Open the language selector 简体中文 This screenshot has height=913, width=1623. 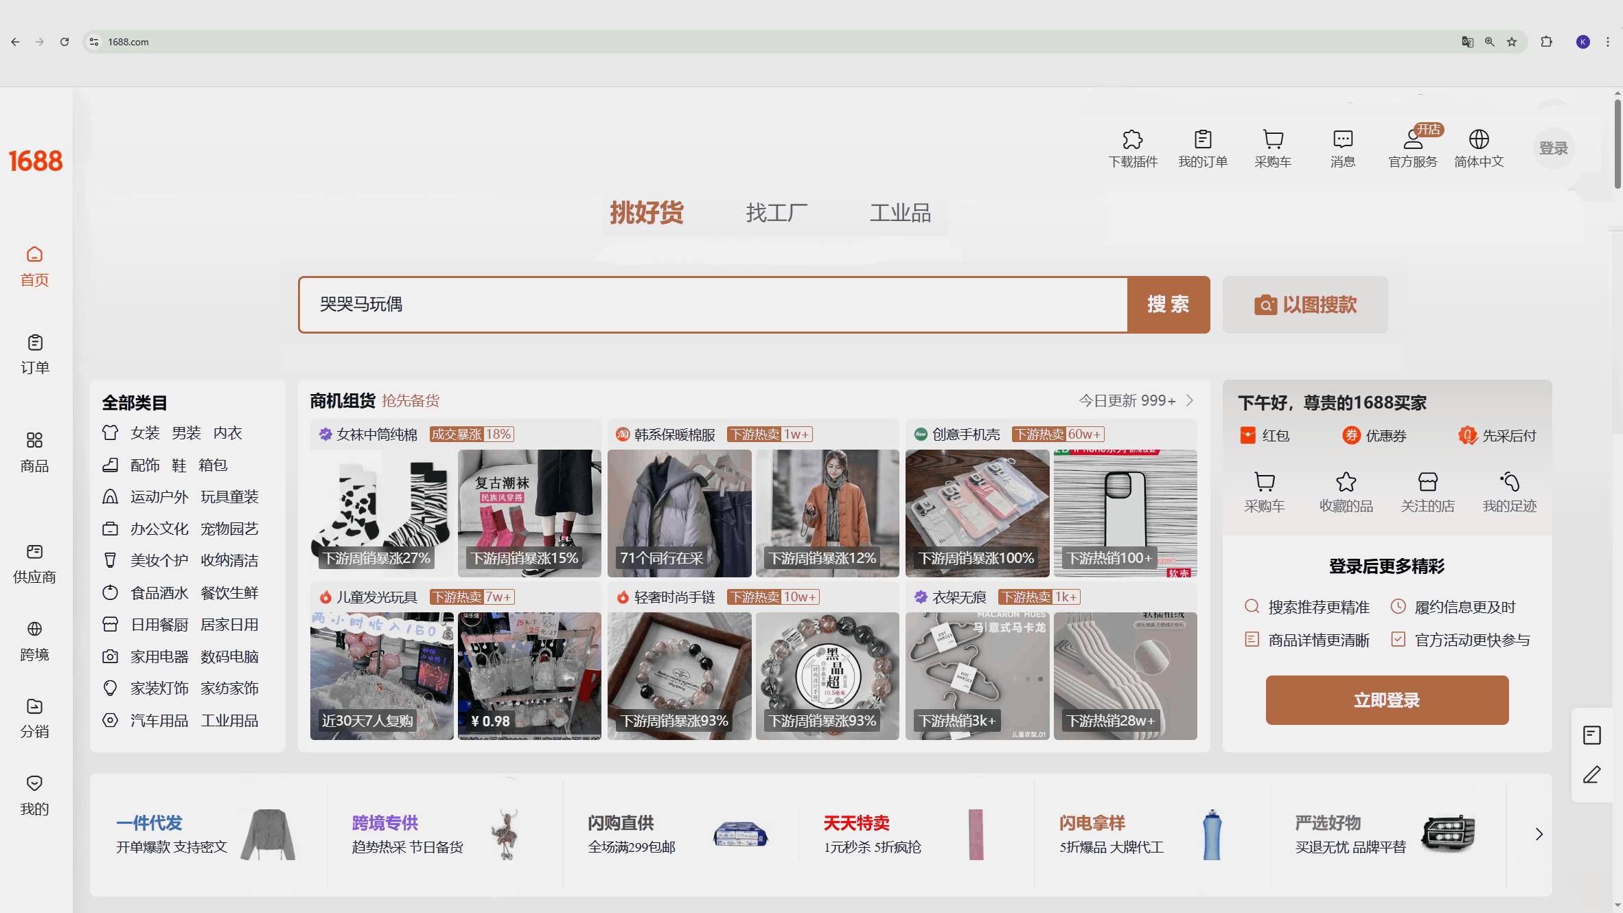[x=1479, y=148]
